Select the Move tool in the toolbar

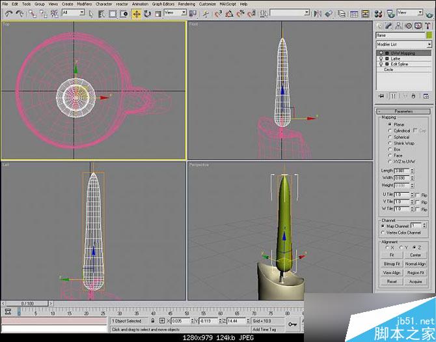(137, 13)
